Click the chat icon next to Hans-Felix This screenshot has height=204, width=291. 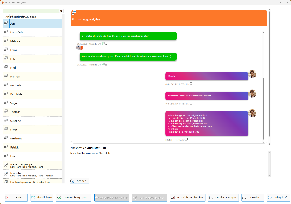[x=6, y=32]
